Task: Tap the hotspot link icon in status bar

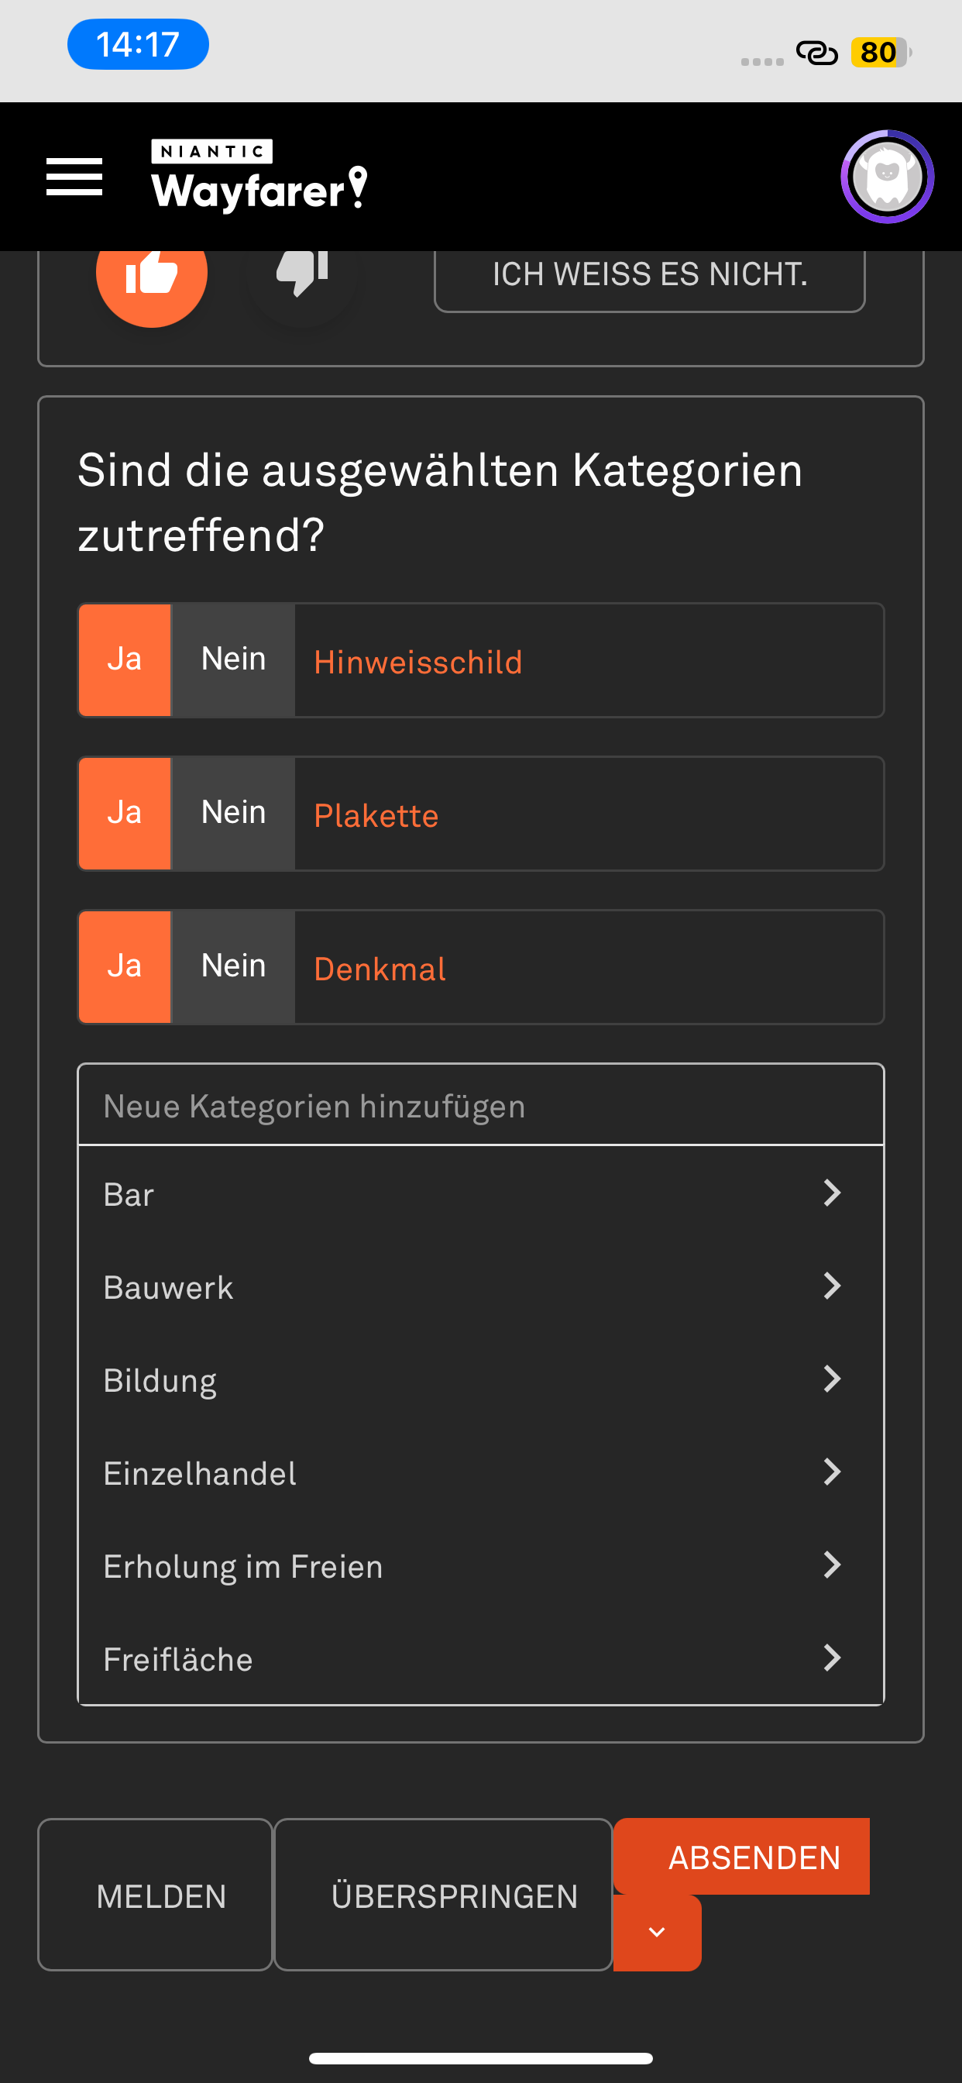Action: (816, 53)
